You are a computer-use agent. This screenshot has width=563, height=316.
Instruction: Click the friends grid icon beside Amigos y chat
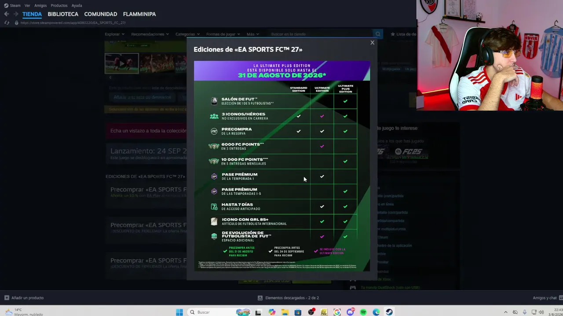point(560,298)
